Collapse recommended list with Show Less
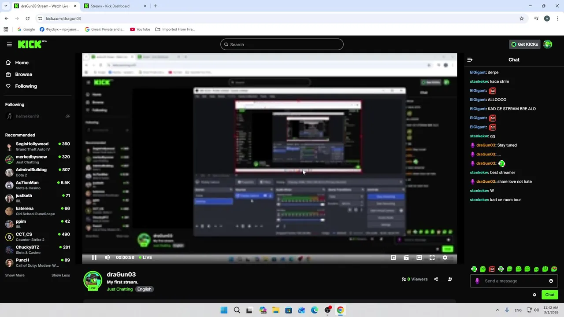The width and height of the screenshot is (564, 317). pyautogui.click(x=60, y=275)
